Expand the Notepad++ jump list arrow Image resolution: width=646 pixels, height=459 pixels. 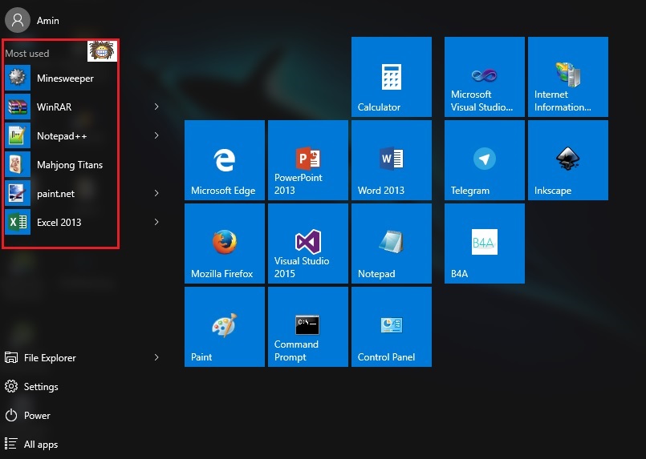(x=156, y=135)
